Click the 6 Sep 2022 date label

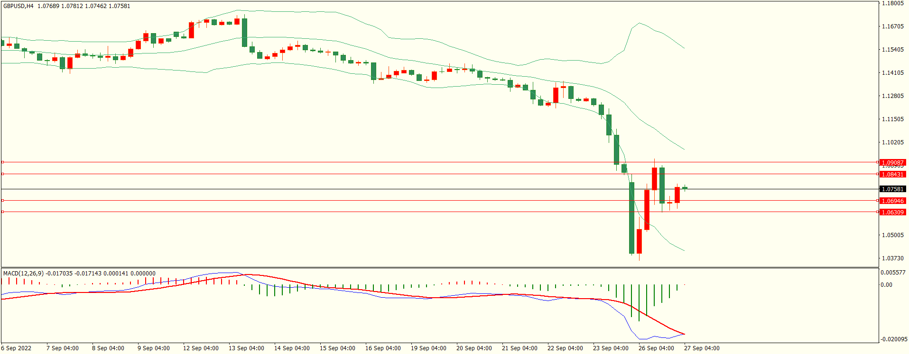point(16,348)
